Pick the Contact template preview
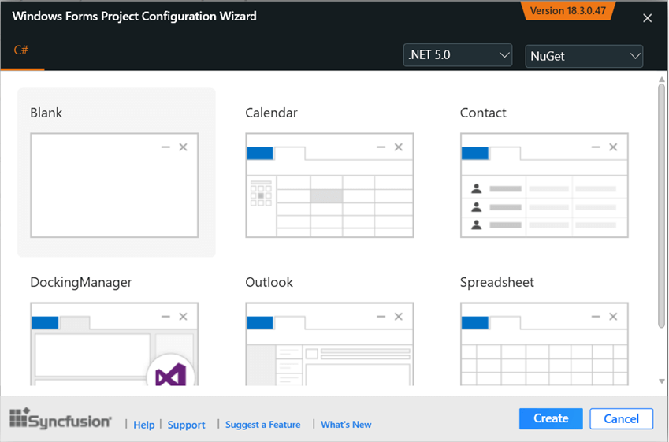This screenshot has height=442, width=669. point(544,185)
